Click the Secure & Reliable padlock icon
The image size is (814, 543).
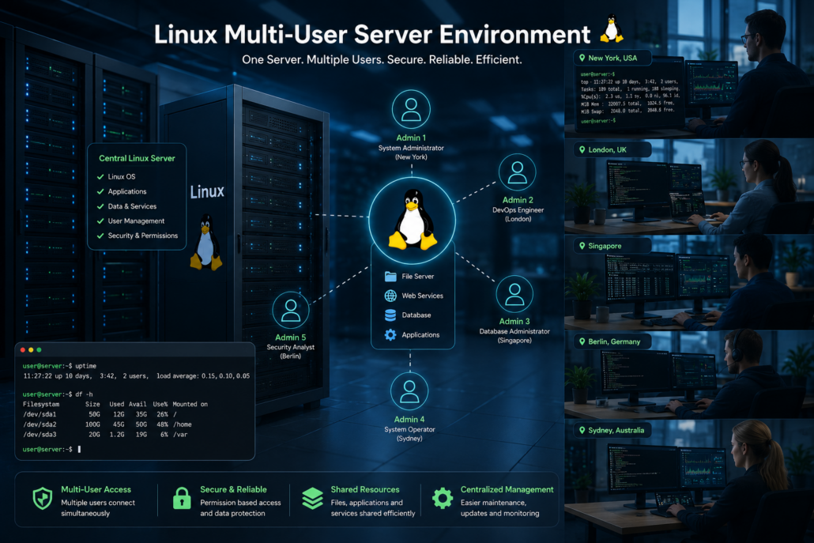182,499
